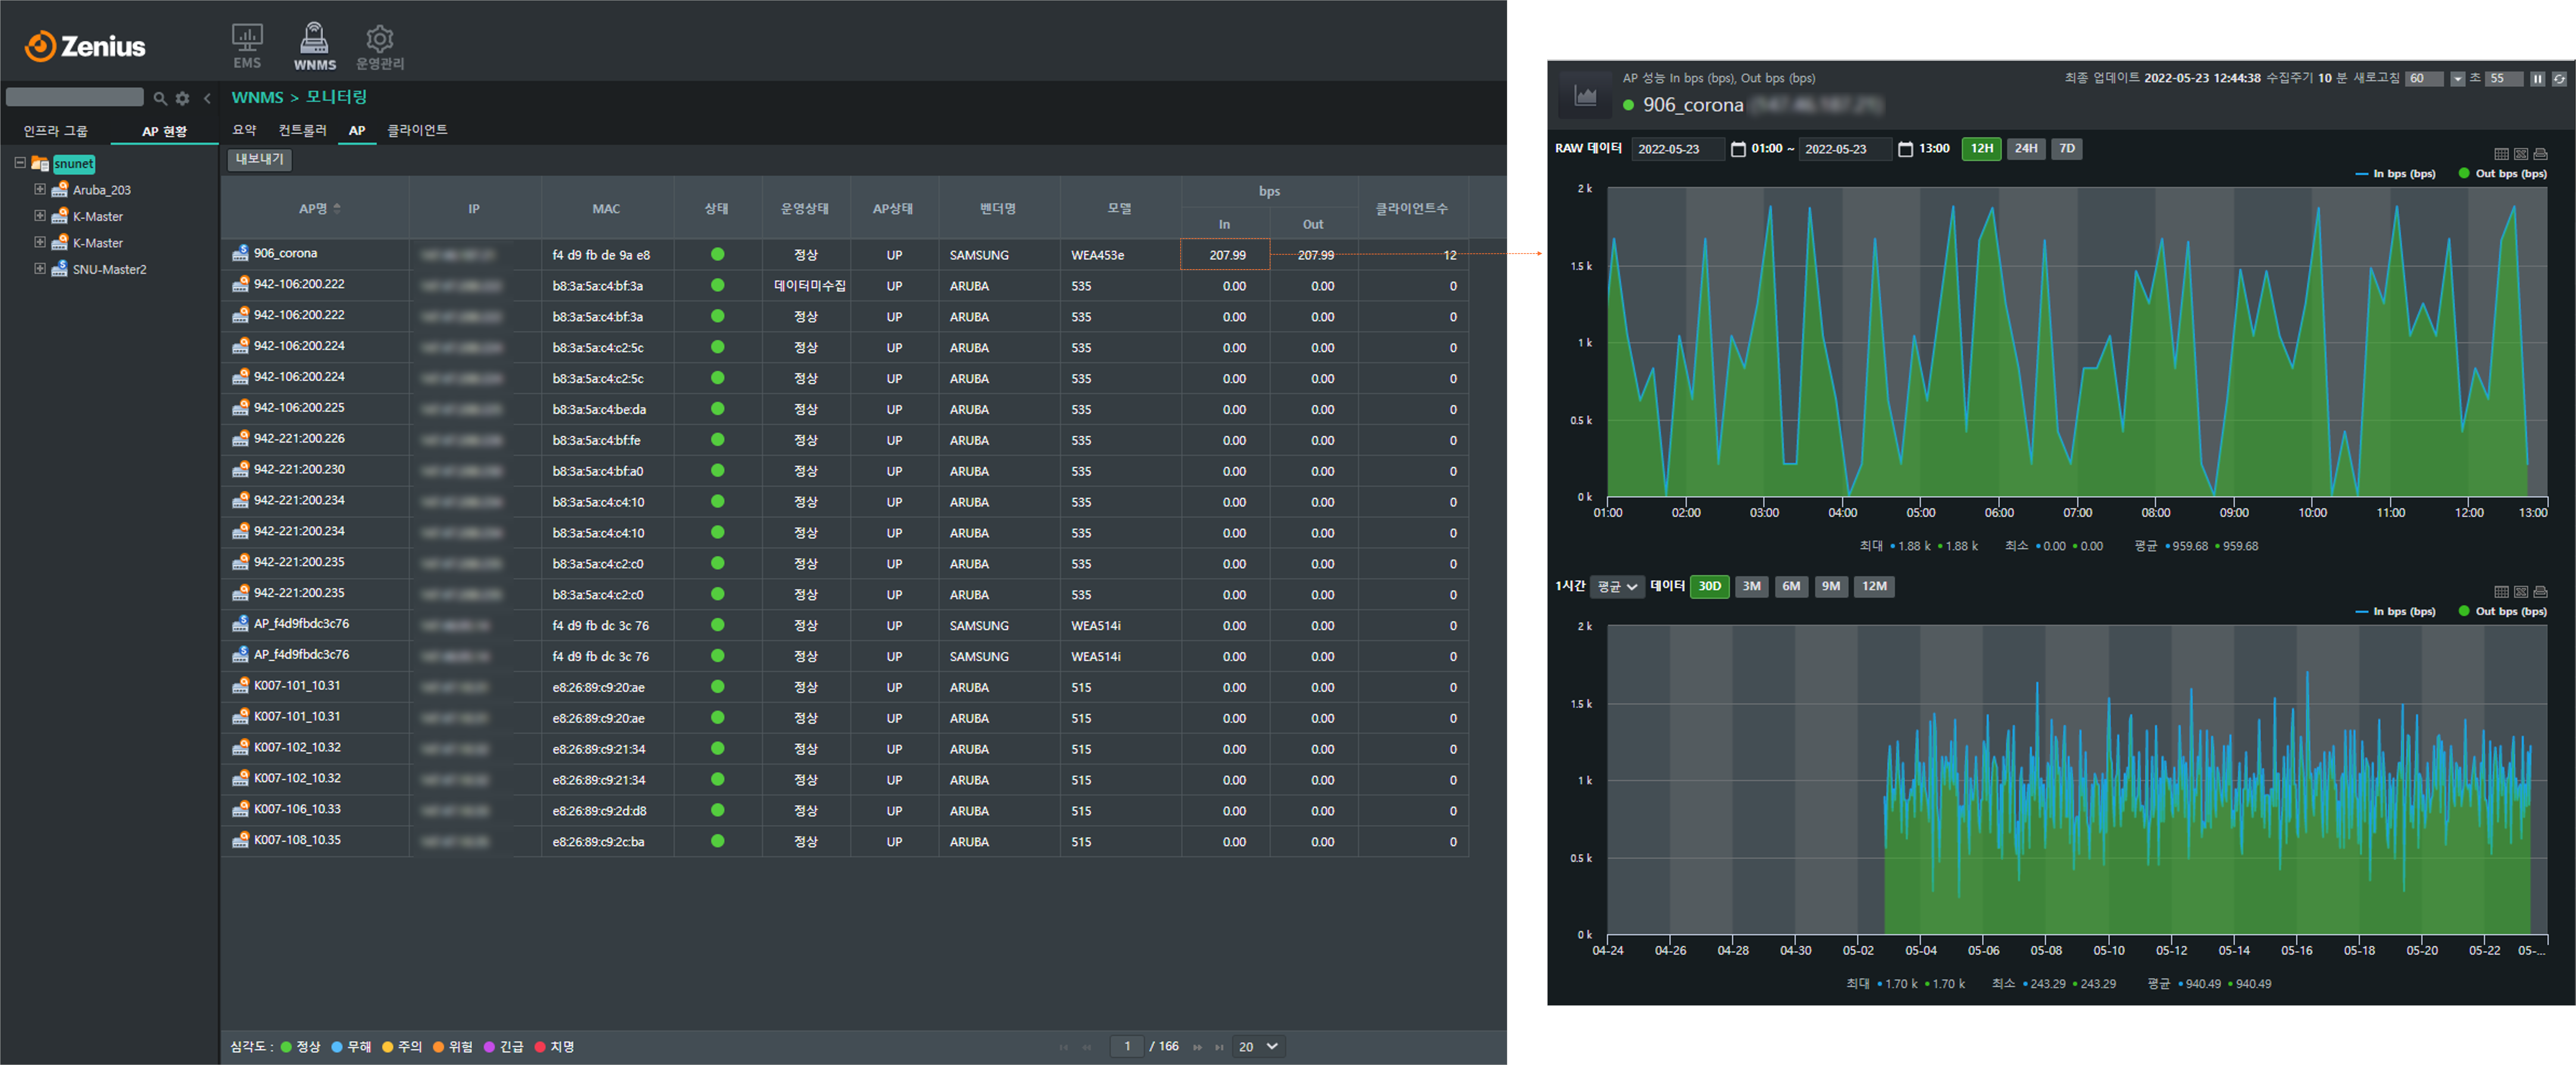Expand the SNU-Master2 tree node
This screenshot has height=1065, width=2576.
point(40,269)
